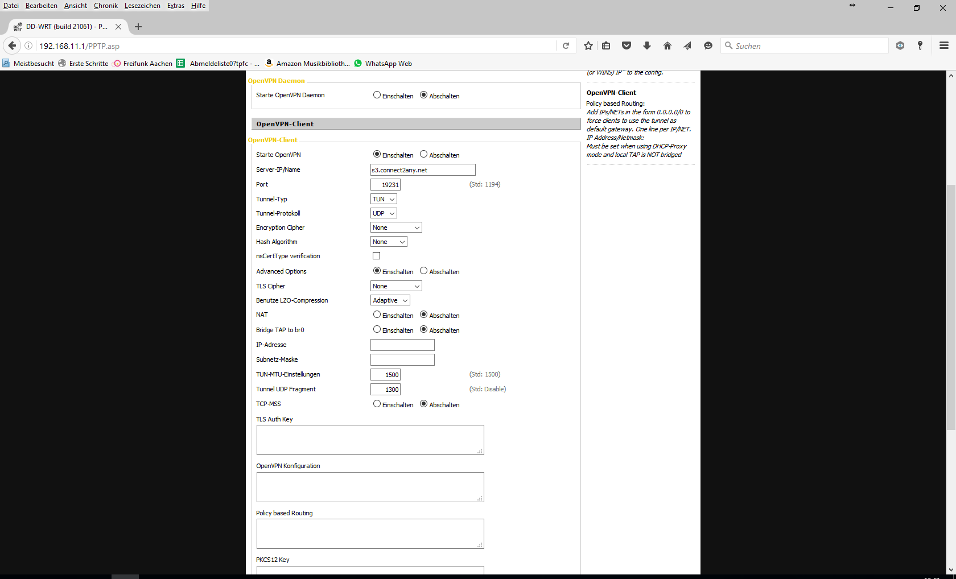Go to the home page icon

(667, 46)
